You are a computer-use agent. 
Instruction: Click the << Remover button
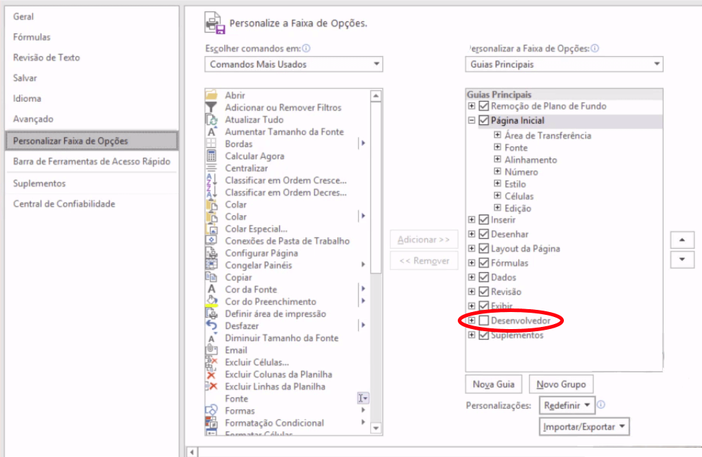(x=424, y=261)
